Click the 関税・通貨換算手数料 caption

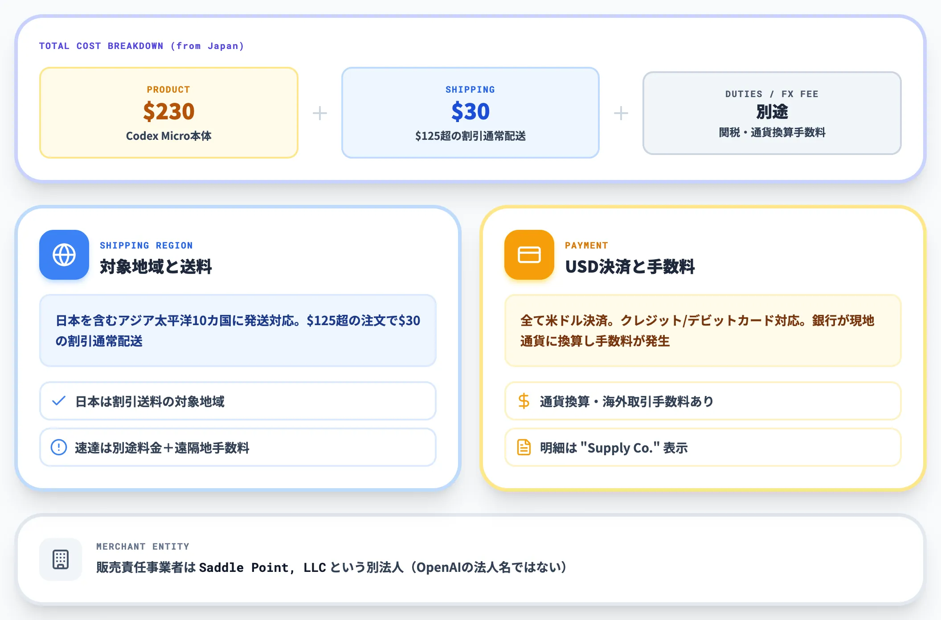pyautogui.click(x=772, y=132)
